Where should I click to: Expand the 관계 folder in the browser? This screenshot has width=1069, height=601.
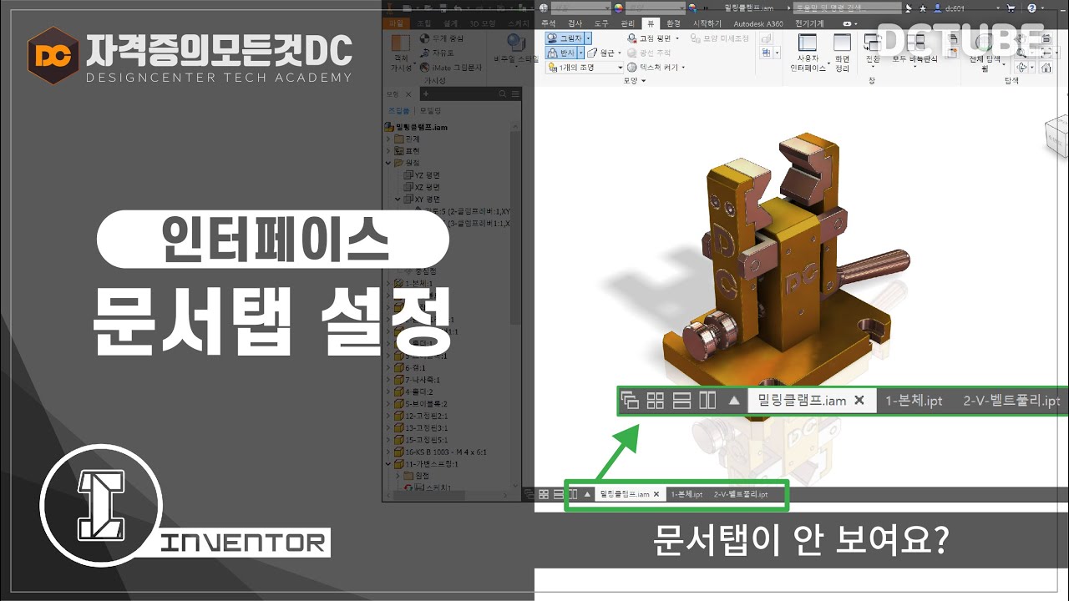tap(388, 139)
